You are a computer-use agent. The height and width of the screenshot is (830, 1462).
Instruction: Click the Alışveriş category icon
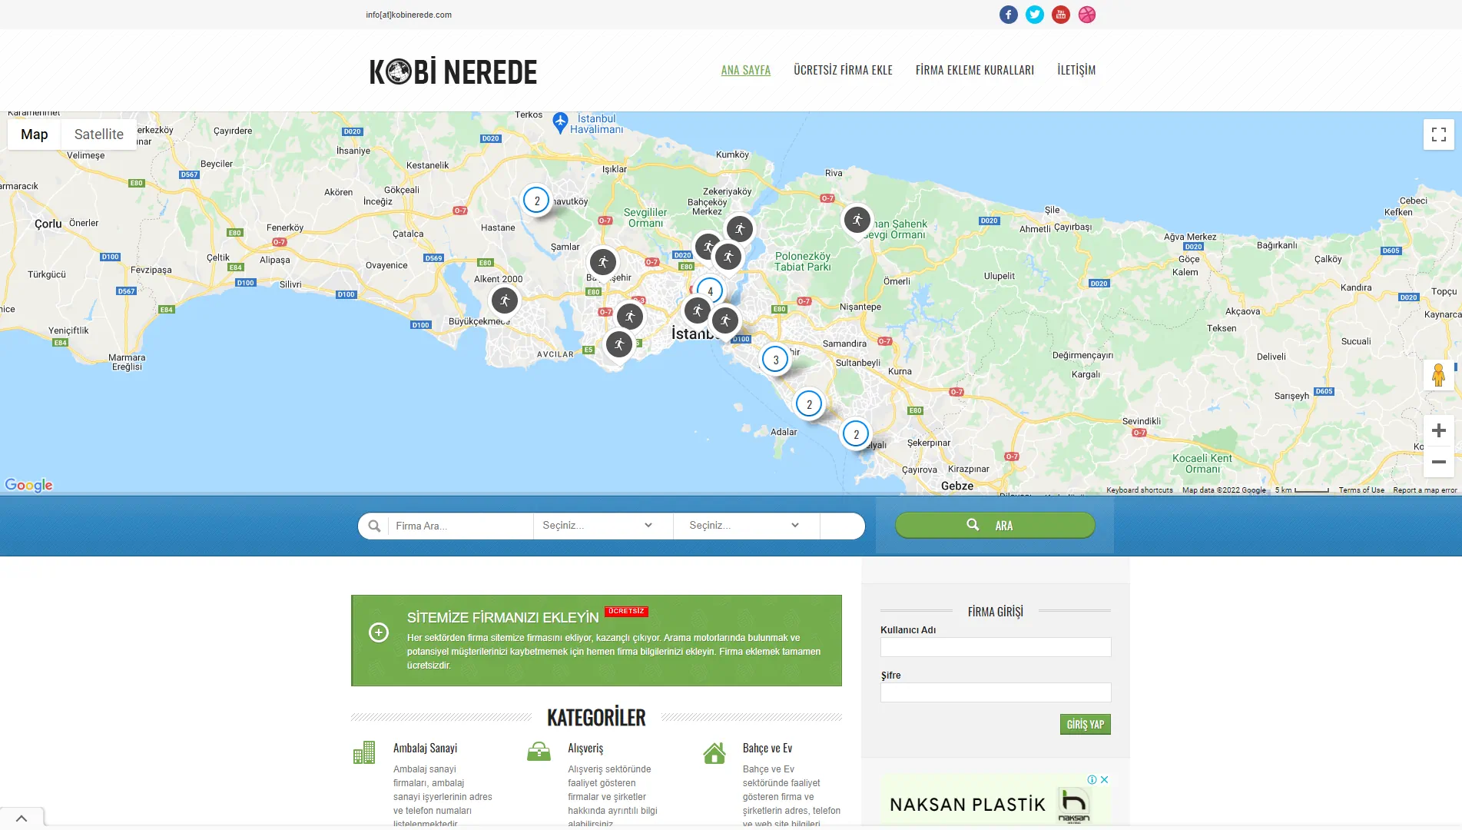(539, 752)
